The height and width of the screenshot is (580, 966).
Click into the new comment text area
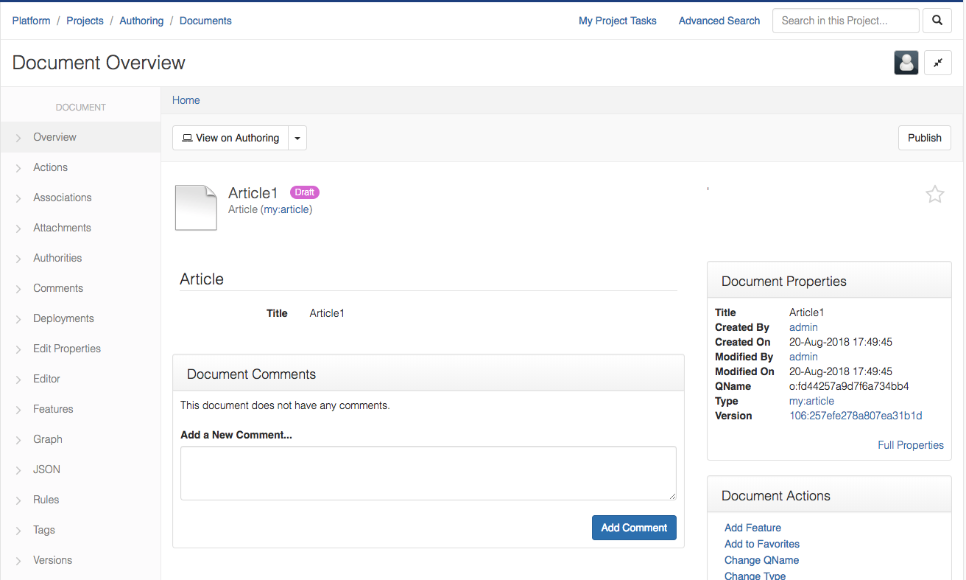pyautogui.click(x=428, y=473)
